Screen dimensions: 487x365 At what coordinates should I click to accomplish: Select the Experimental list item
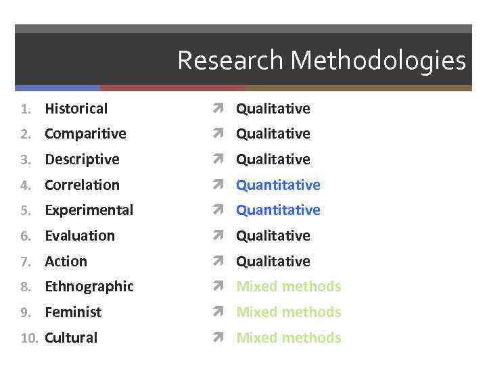click(x=89, y=210)
